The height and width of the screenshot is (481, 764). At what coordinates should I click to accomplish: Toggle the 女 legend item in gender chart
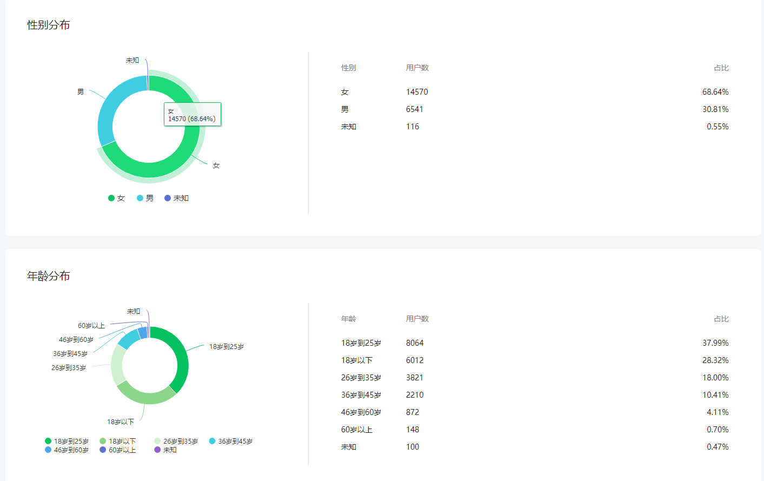(x=117, y=198)
